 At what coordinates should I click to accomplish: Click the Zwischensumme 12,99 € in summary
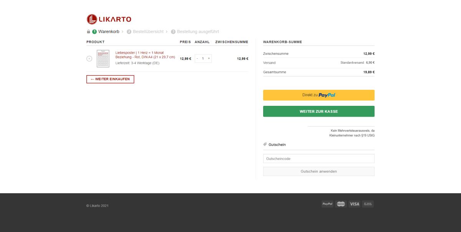(369, 54)
